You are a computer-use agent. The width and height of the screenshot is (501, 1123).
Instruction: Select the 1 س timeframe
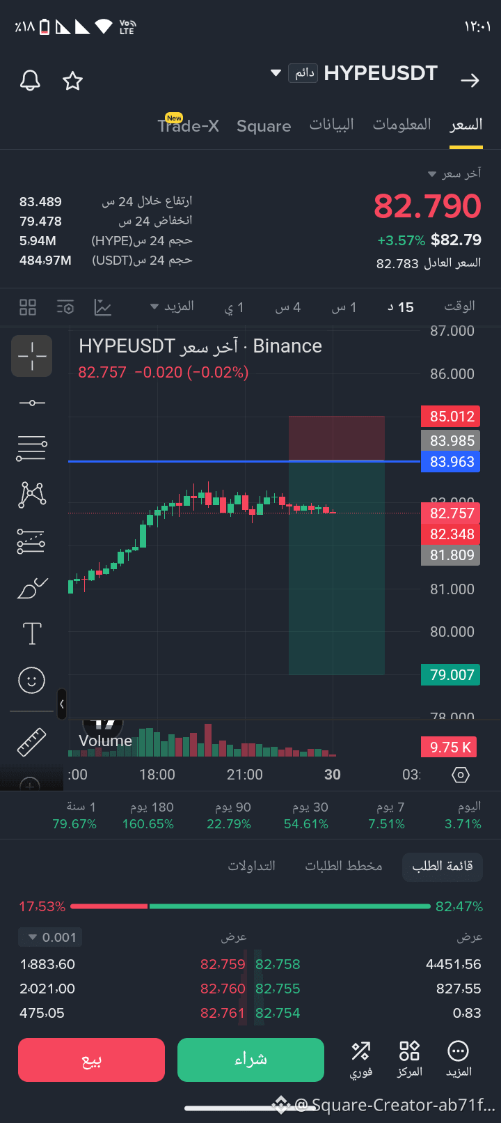344,307
